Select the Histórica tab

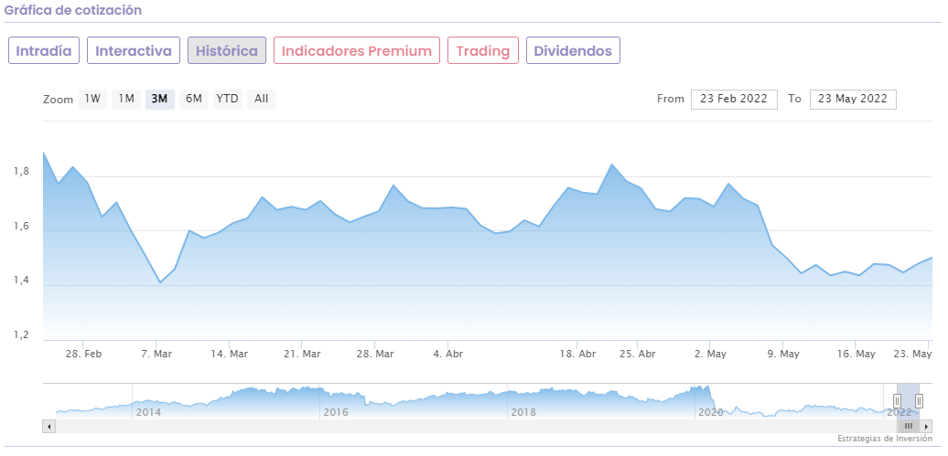click(x=227, y=50)
